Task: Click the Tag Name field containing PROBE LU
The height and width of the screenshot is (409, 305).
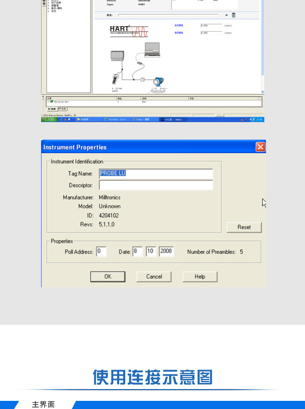Action: click(156, 173)
